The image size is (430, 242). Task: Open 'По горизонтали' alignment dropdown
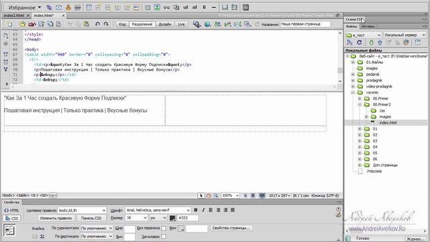point(97,229)
